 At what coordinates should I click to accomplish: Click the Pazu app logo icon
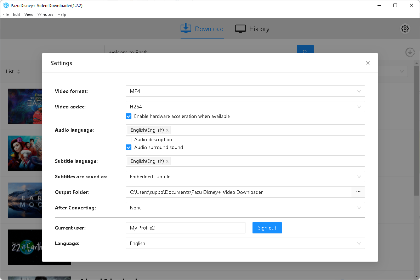tap(6, 5)
